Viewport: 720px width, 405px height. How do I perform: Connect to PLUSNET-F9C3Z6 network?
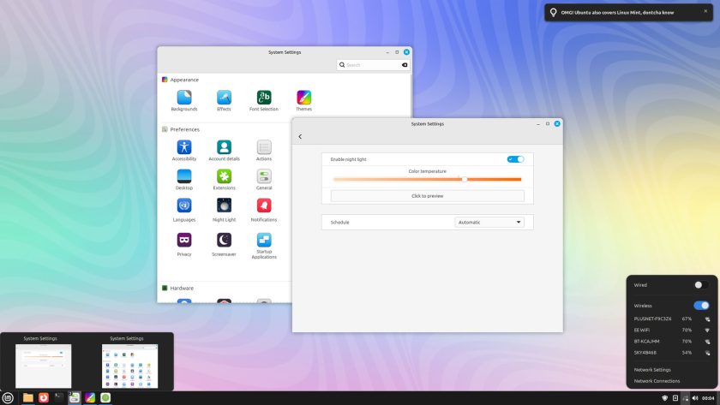pyautogui.click(x=671, y=319)
